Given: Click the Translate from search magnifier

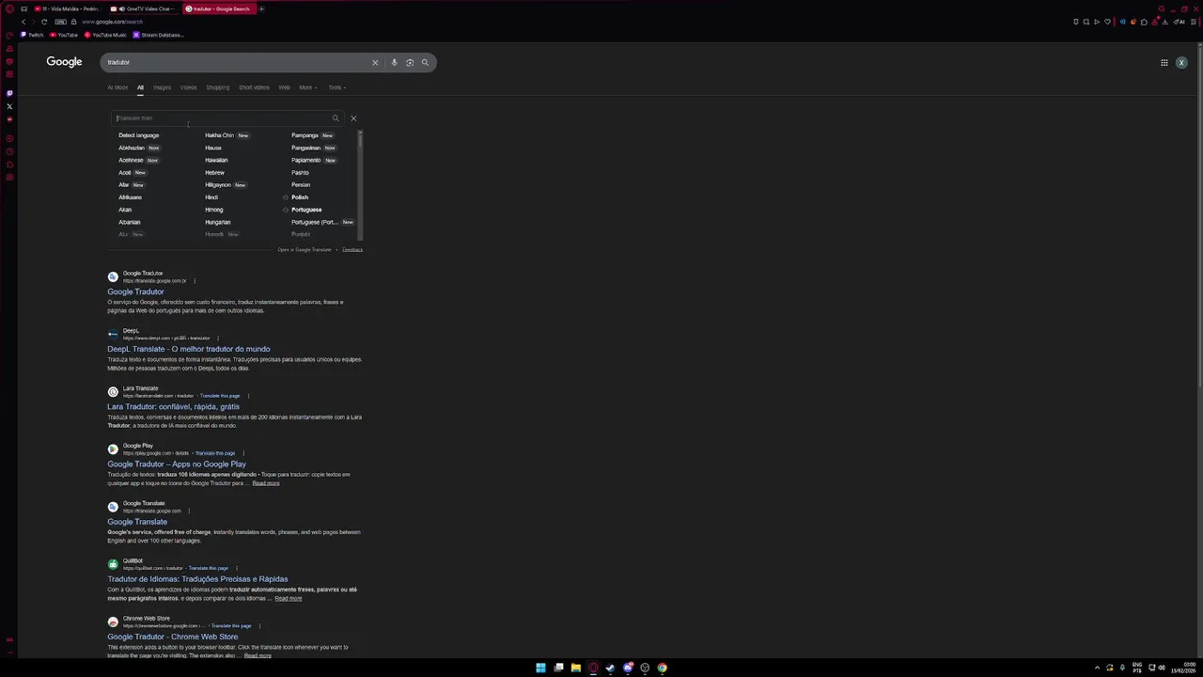Looking at the screenshot, I should pyautogui.click(x=336, y=118).
